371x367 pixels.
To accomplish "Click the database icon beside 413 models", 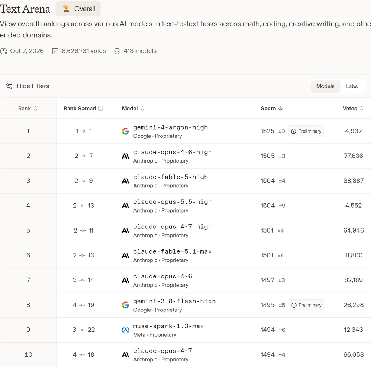I will coord(117,51).
